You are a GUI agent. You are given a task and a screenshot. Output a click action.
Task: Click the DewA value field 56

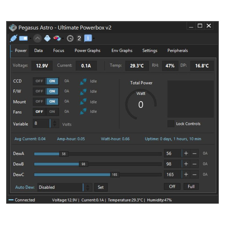(x=173, y=153)
